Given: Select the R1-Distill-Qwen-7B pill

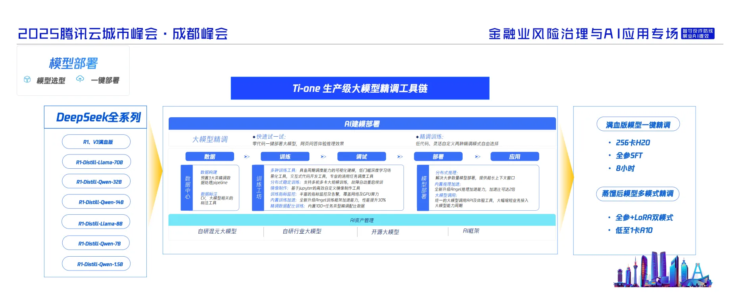Looking at the screenshot, I should pyautogui.click(x=96, y=243).
